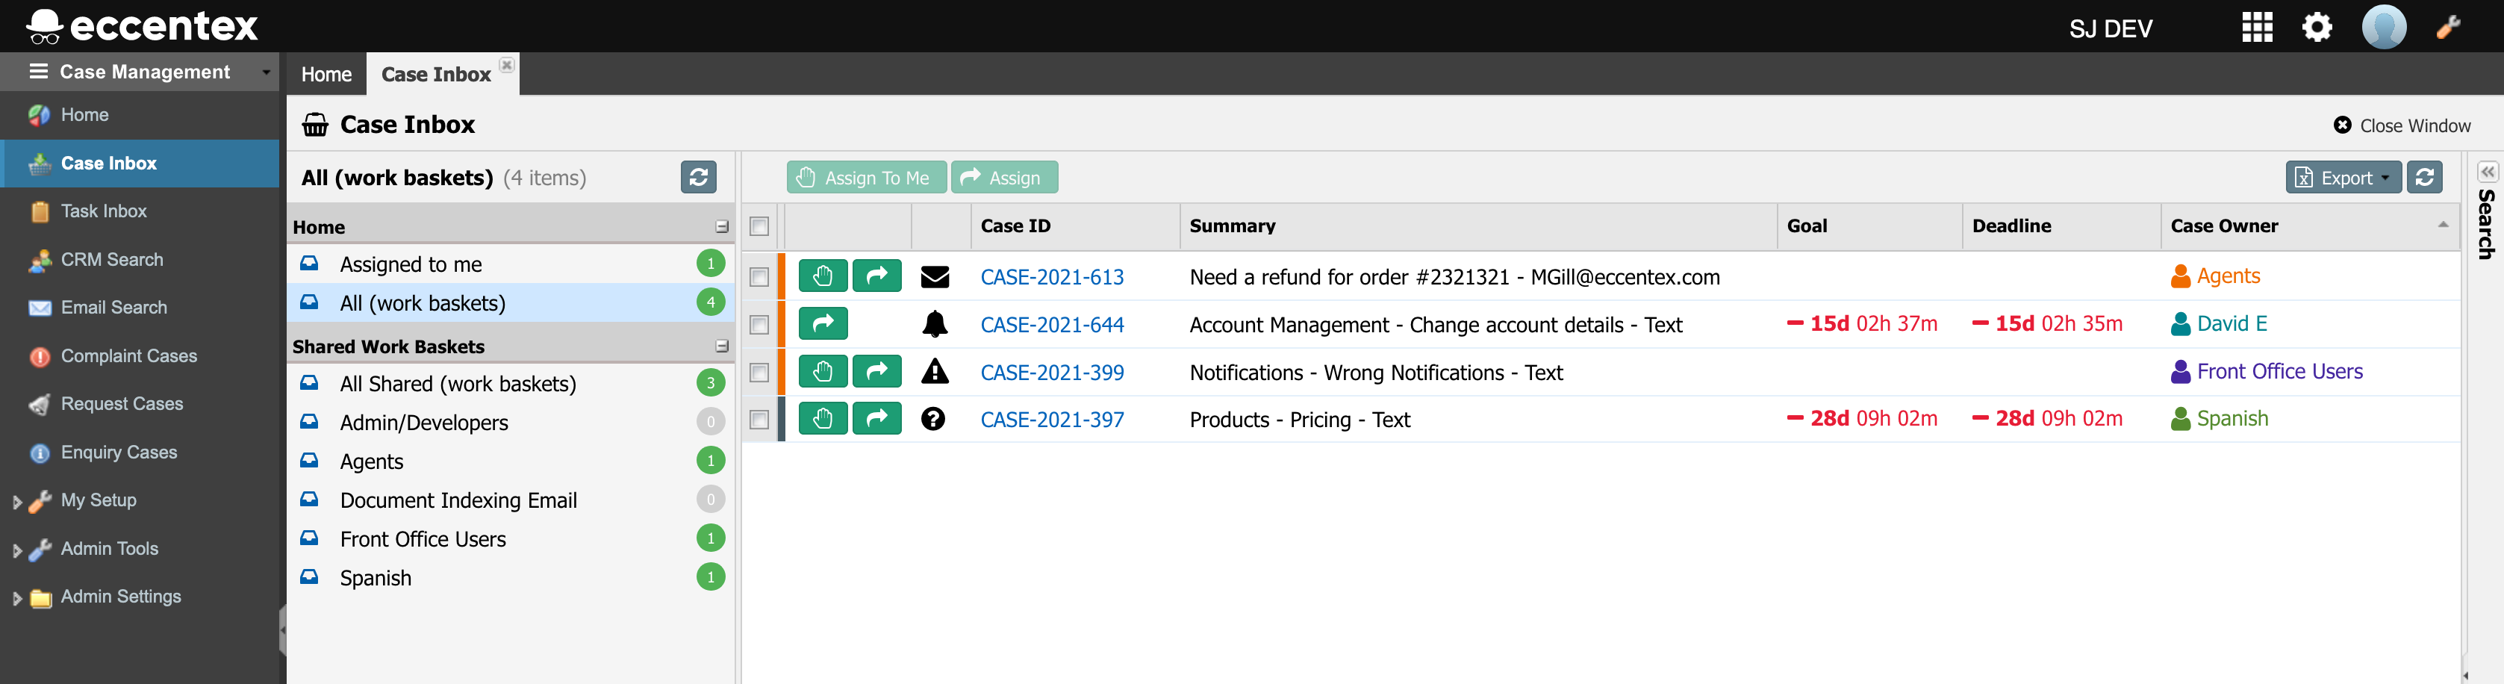Image resolution: width=2504 pixels, height=684 pixels.
Task: Click the app launcher grid icon
Action: point(2256,27)
